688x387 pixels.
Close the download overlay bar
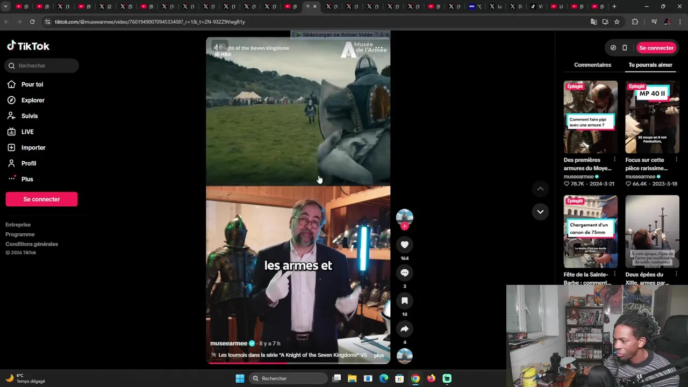tap(388, 34)
